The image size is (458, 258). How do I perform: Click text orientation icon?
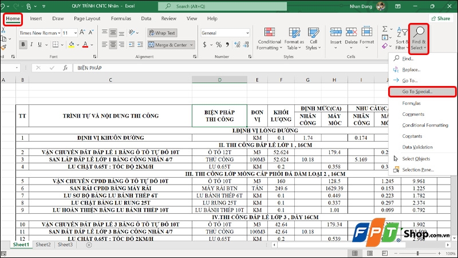coord(132,33)
